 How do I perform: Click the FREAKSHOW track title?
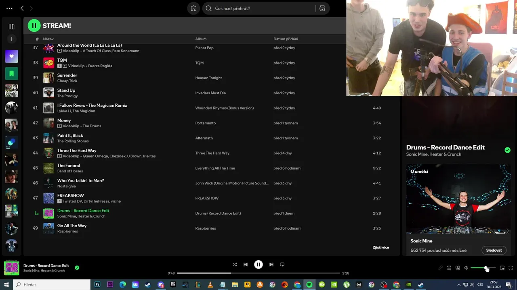[x=70, y=195]
